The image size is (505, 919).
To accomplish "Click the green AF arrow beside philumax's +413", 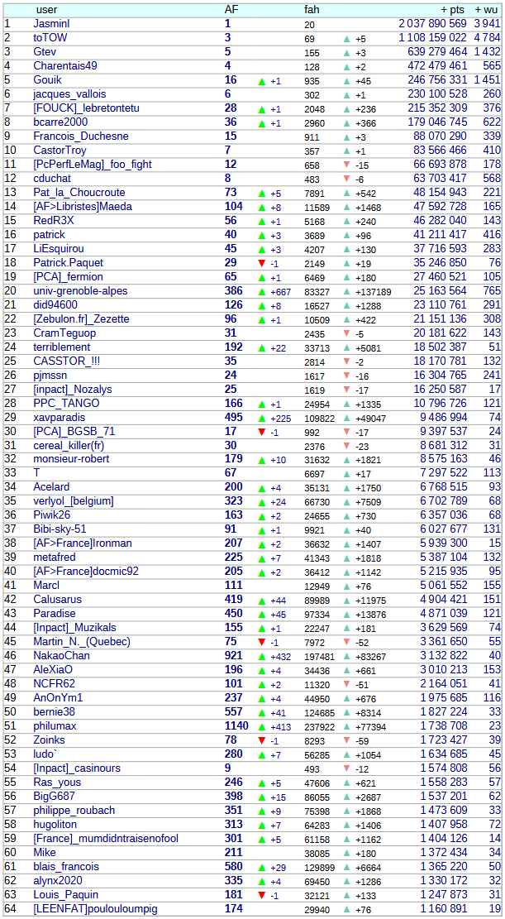I will [262, 726].
